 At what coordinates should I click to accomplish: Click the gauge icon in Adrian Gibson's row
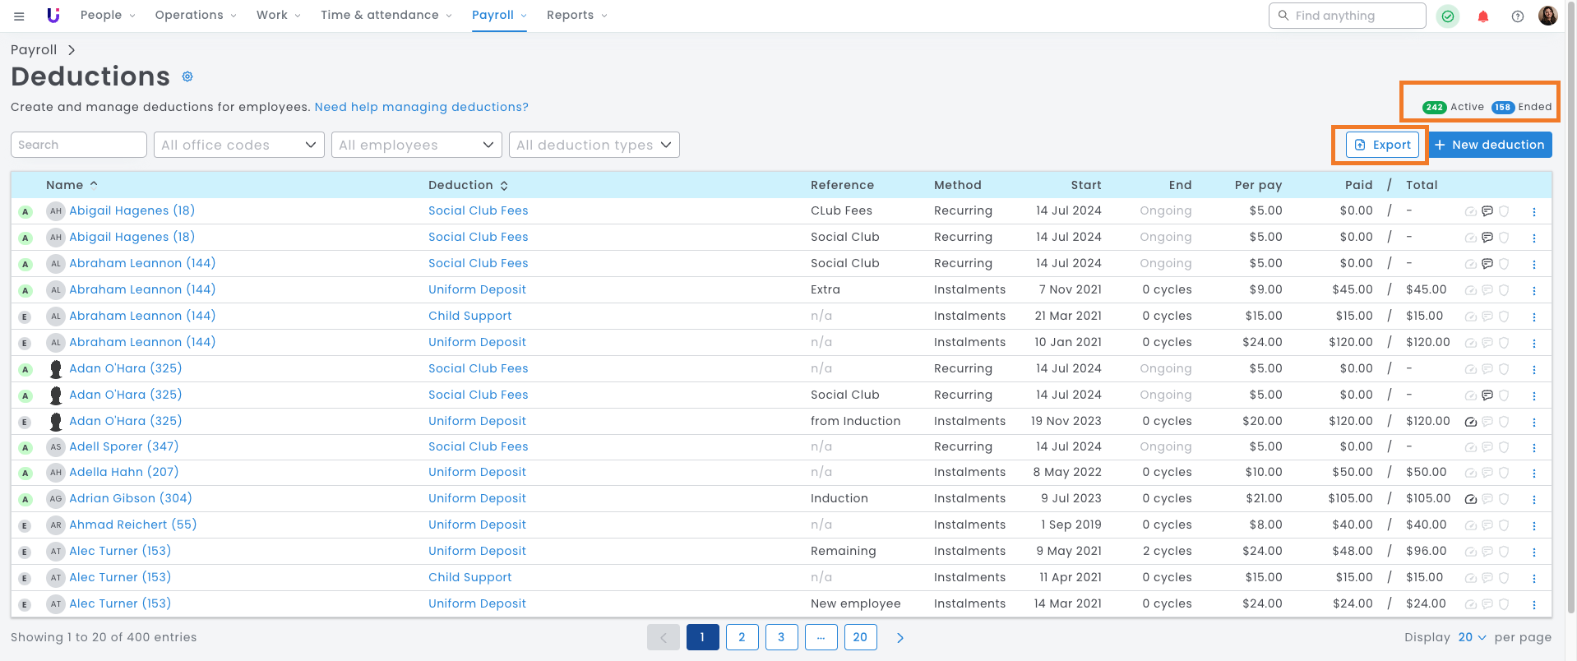pyautogui.click(x=1470, y=499)
